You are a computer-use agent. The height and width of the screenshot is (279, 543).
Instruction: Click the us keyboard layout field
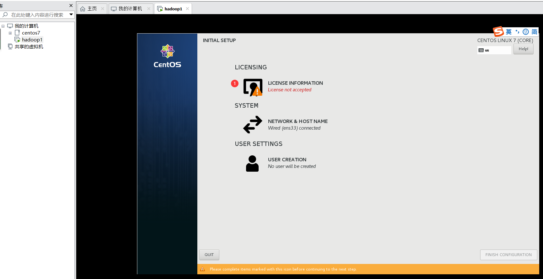(x=494, y=50)
